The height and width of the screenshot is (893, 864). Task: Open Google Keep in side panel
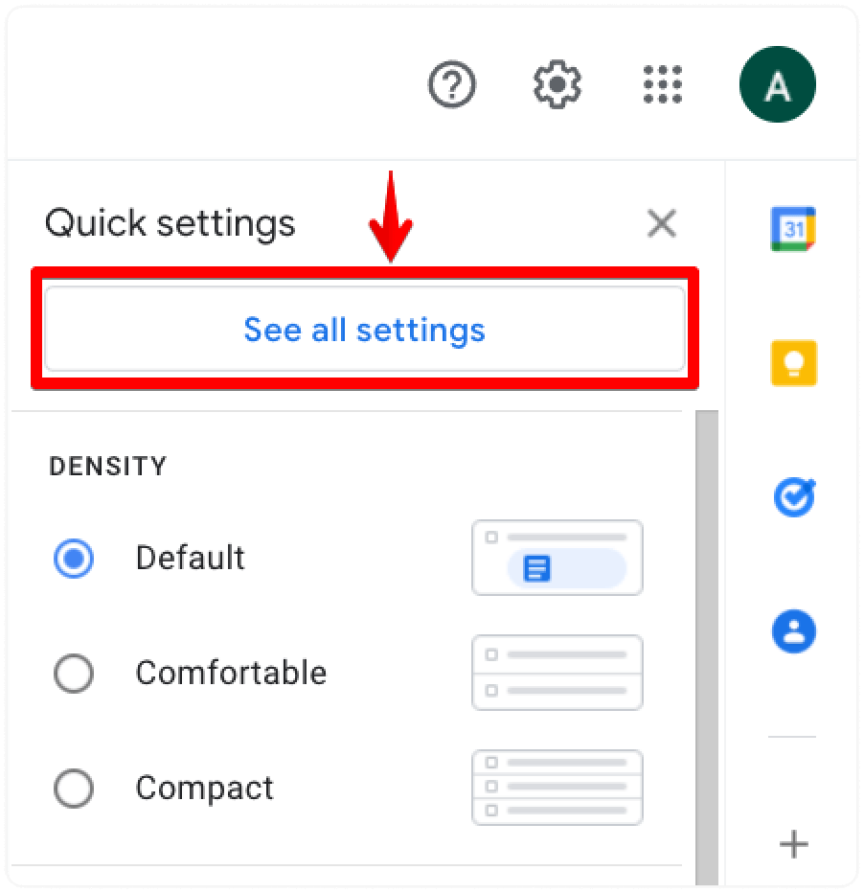tap(793, 363)
